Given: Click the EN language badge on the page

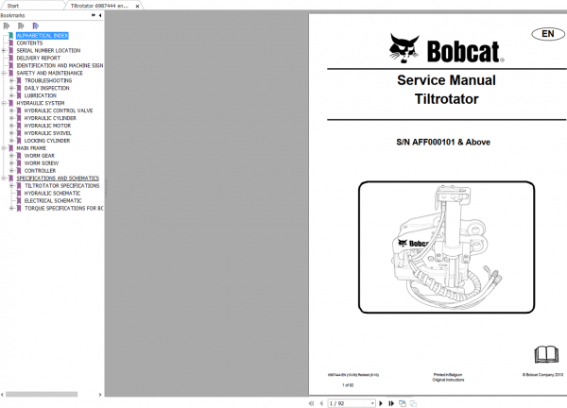Looking at the screenshot, I should 548,34.
